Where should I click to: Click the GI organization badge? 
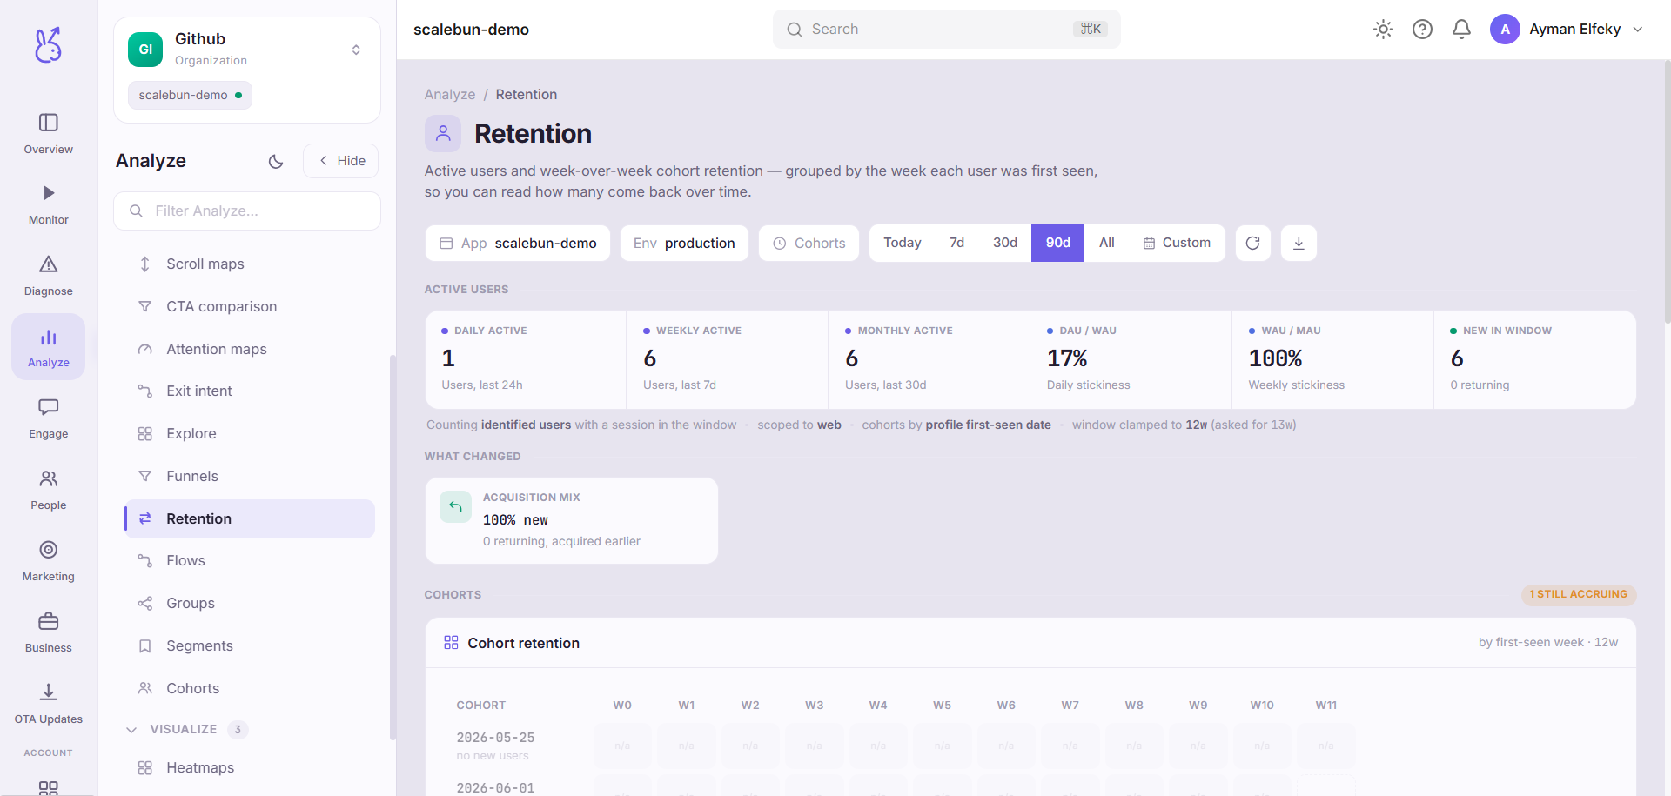(145, 50)
